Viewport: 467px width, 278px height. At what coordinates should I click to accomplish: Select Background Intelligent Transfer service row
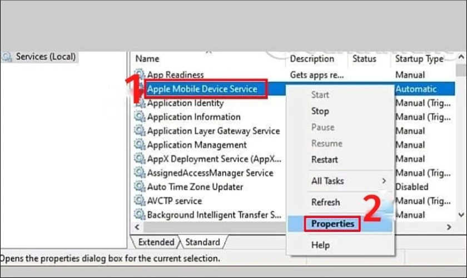pos(214,215)
